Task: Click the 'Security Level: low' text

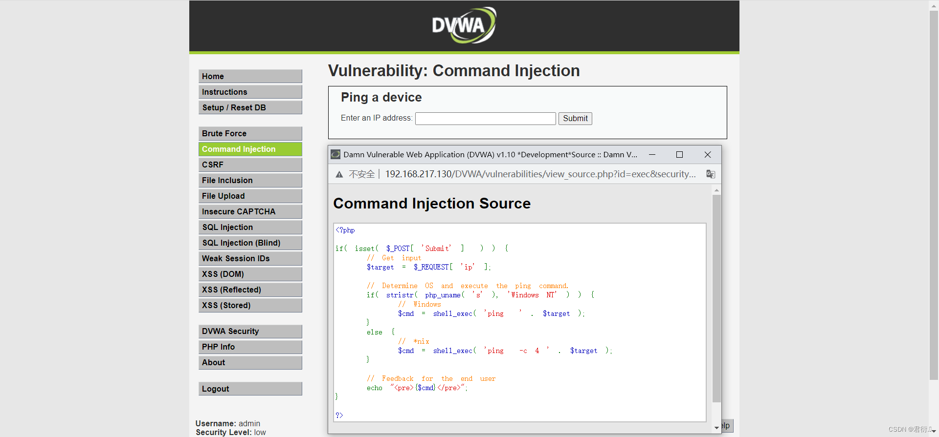Action: click(231, 432)
